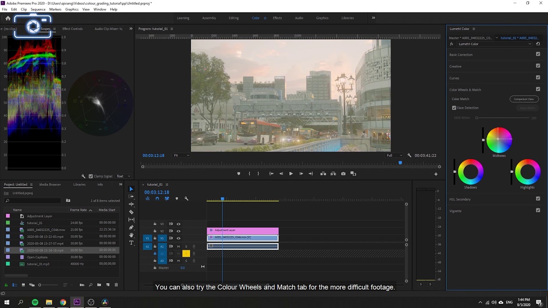Switch to the Editing workspace
The image size is (548, 308).
[234, 18]
